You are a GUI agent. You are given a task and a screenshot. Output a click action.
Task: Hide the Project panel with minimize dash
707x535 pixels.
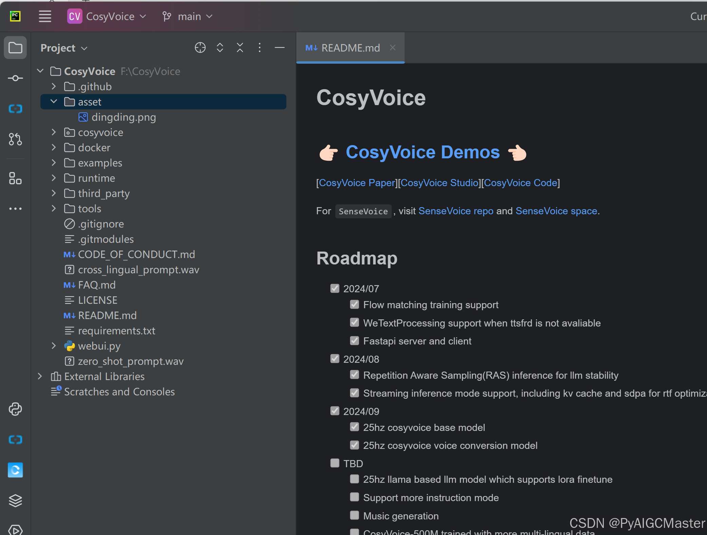[279, 48]
